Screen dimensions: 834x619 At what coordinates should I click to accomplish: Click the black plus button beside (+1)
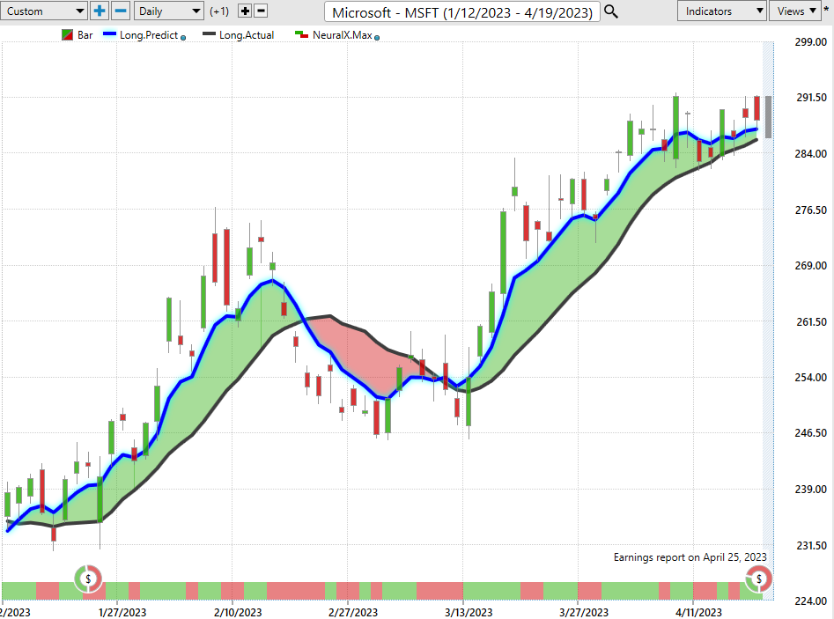point(245,11)
